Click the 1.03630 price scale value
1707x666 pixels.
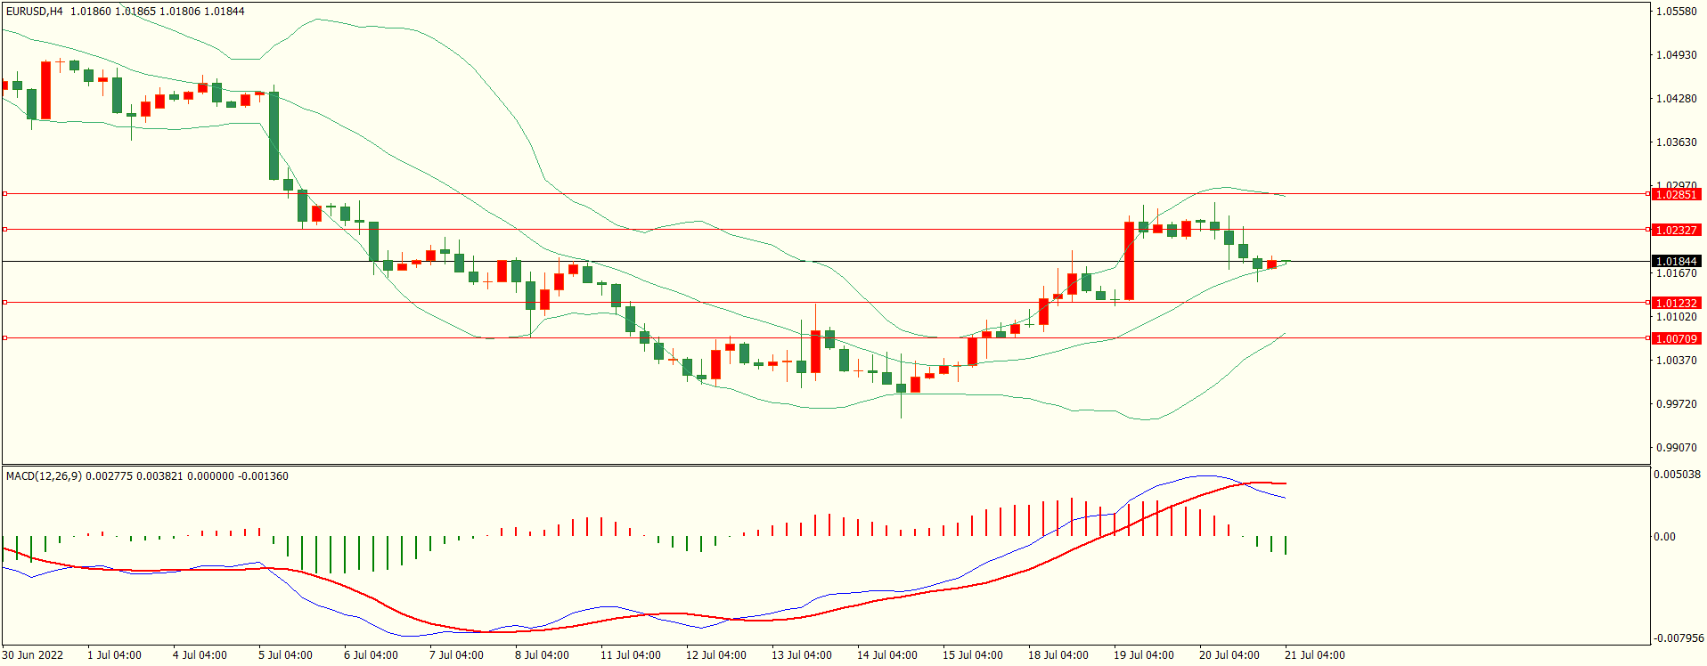(1677, 142)
